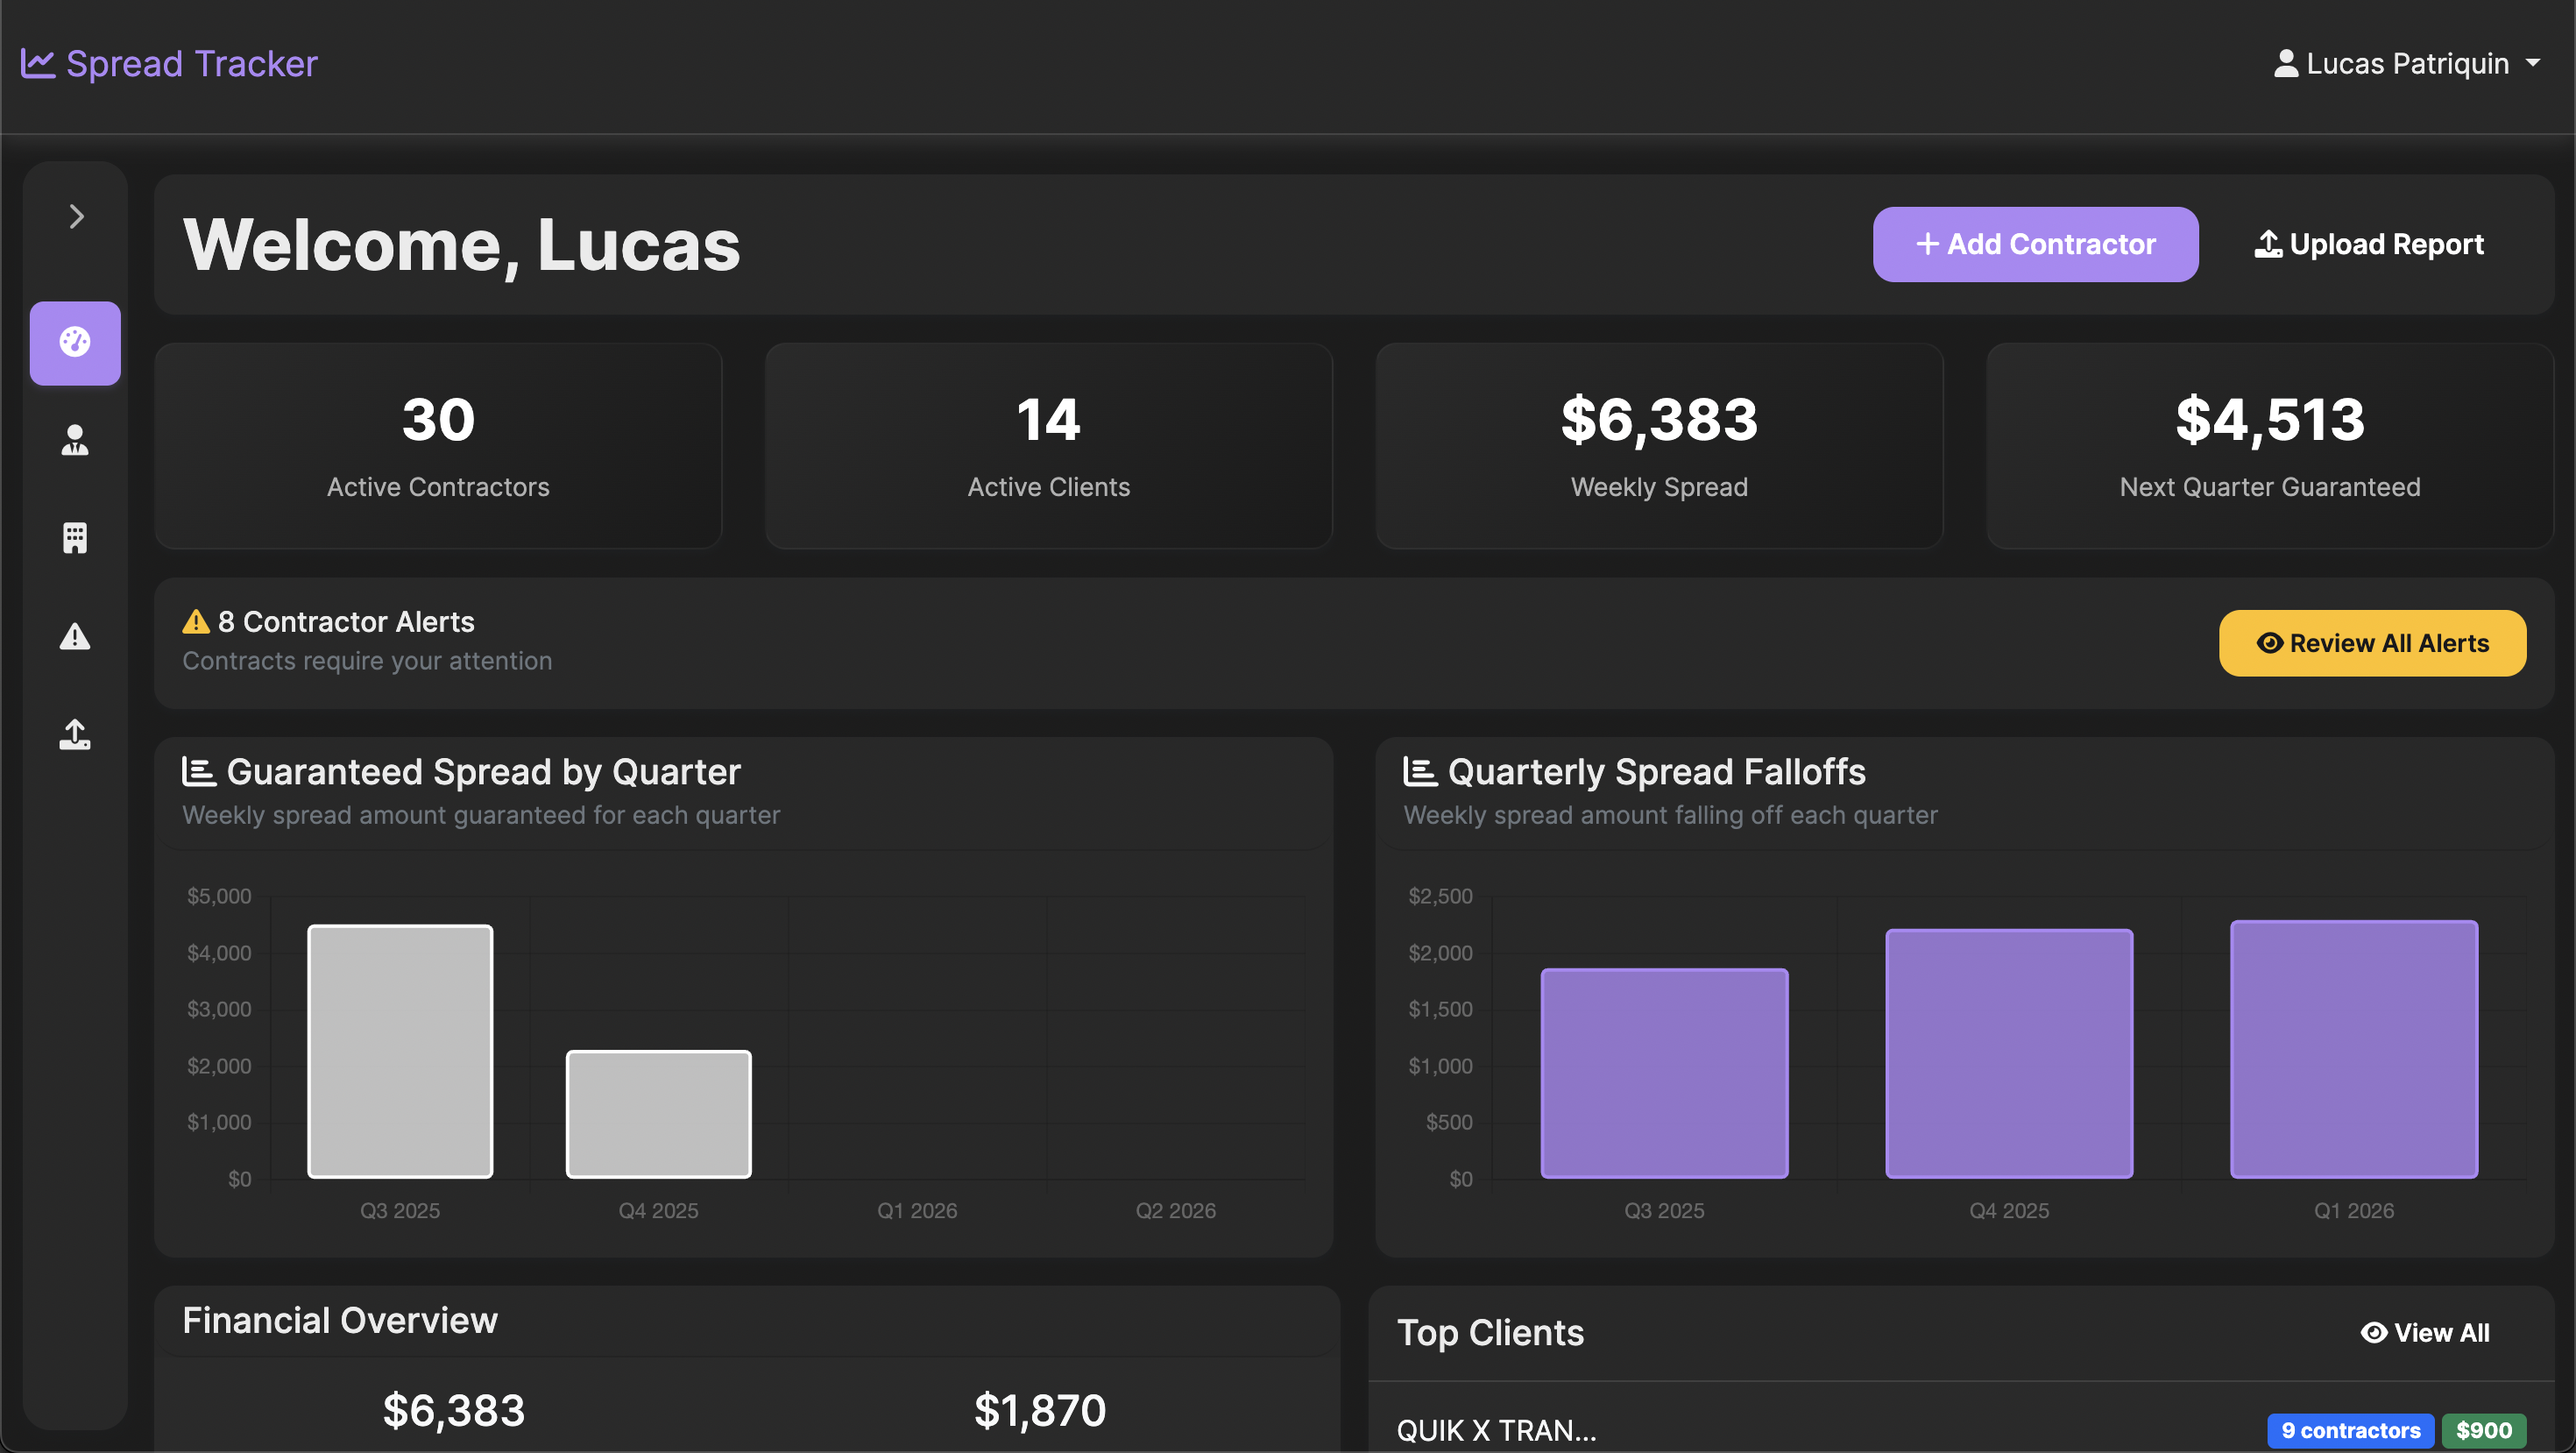Select the Q1 2026 bar in Spread Falloffs
Screen dimensions: 2576x1453
(2354, 1049)
